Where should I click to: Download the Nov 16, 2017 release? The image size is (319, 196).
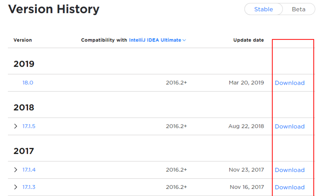pos(290,188)
